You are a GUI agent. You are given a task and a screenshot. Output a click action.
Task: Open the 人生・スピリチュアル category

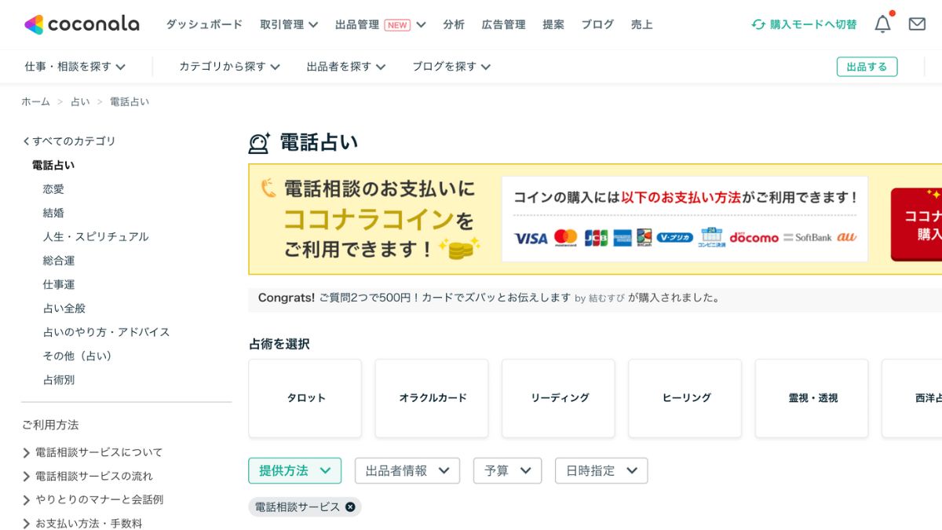(x=96, y=236)
